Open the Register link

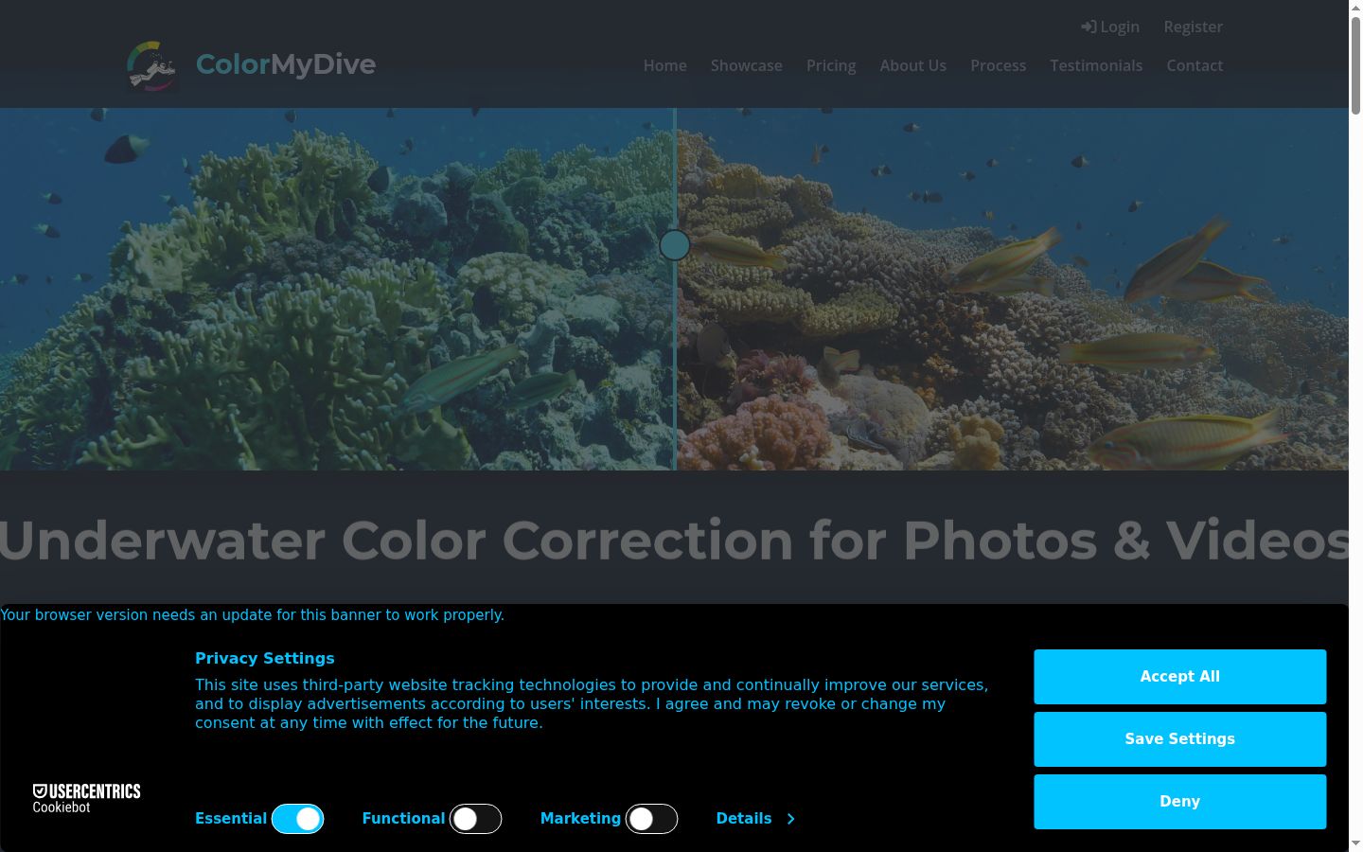1193,27
